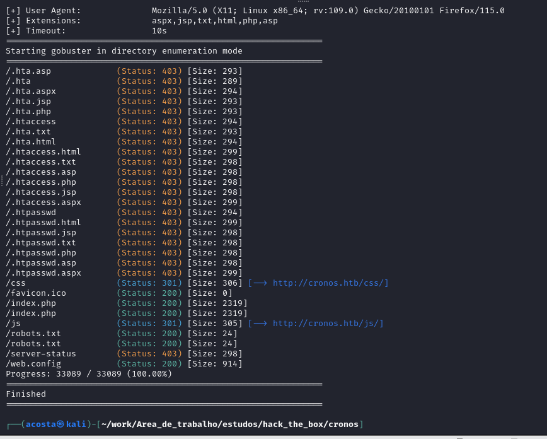The width and height of the screenshot is (547, 439).
Task: Pick the /.htpasswd.asp line
Action: pos(41,263)
